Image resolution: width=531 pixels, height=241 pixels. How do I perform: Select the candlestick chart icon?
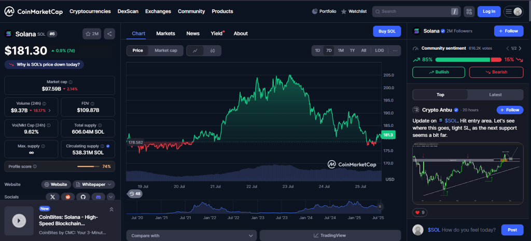point(213,51)
